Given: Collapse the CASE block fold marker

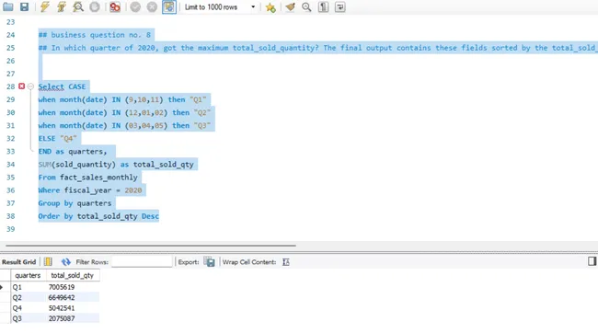Looking at the screenshot, I should tap(30, 86).
